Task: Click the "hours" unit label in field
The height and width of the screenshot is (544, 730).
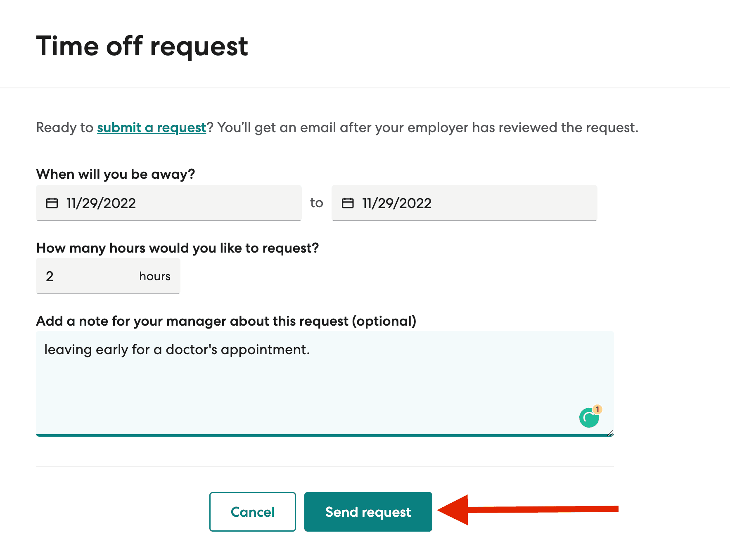Action: 155,276
